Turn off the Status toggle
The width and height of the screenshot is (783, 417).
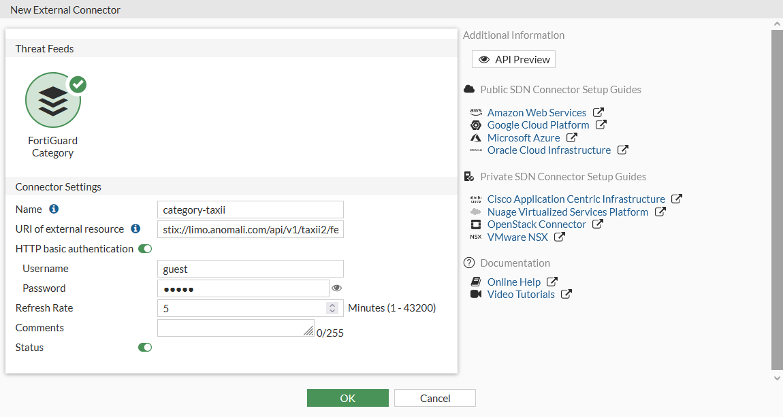point(144,347)
